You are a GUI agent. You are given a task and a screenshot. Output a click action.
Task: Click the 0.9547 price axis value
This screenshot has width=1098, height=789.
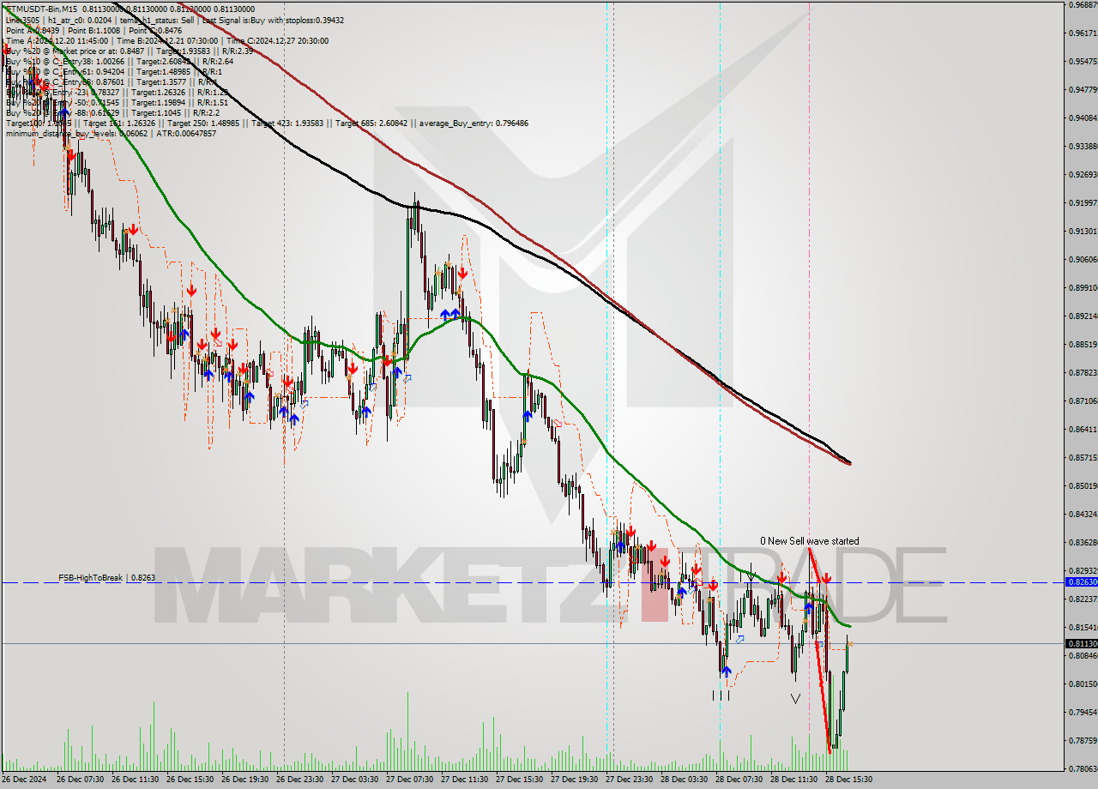click(1082, 61)
